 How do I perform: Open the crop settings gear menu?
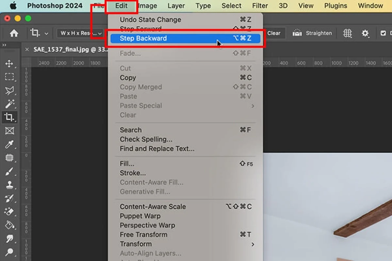point(365,33)
